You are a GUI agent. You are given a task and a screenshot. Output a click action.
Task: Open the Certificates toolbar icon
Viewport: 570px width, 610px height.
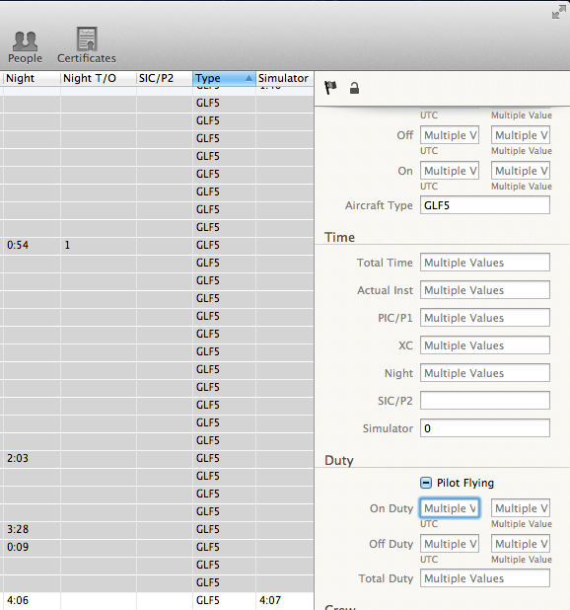[86, 45]
